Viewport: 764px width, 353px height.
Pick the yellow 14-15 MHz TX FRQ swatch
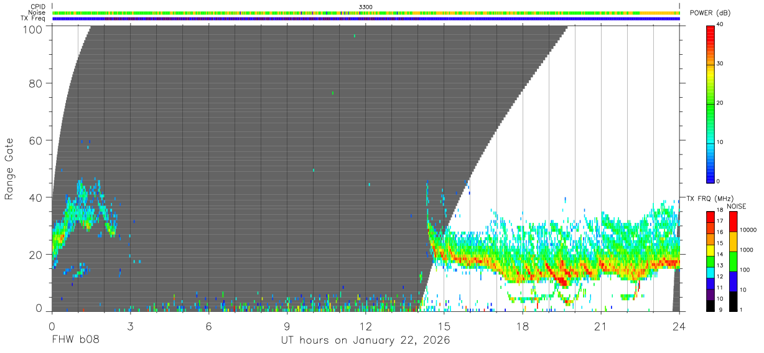pos(710,249)
